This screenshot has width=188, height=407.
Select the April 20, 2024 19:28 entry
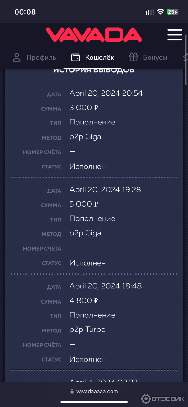coord(105,190)
